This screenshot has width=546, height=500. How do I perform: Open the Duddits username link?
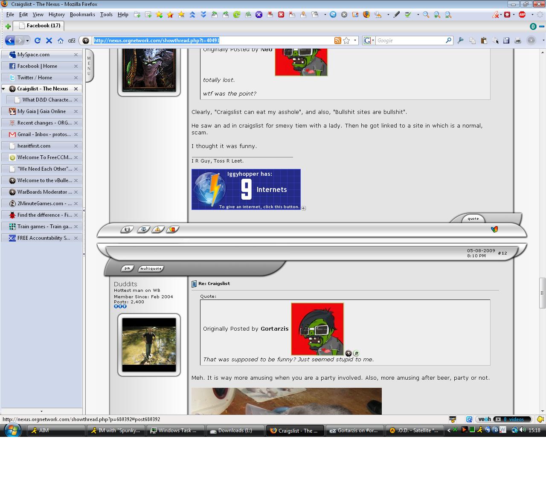[x=125, y=284]
